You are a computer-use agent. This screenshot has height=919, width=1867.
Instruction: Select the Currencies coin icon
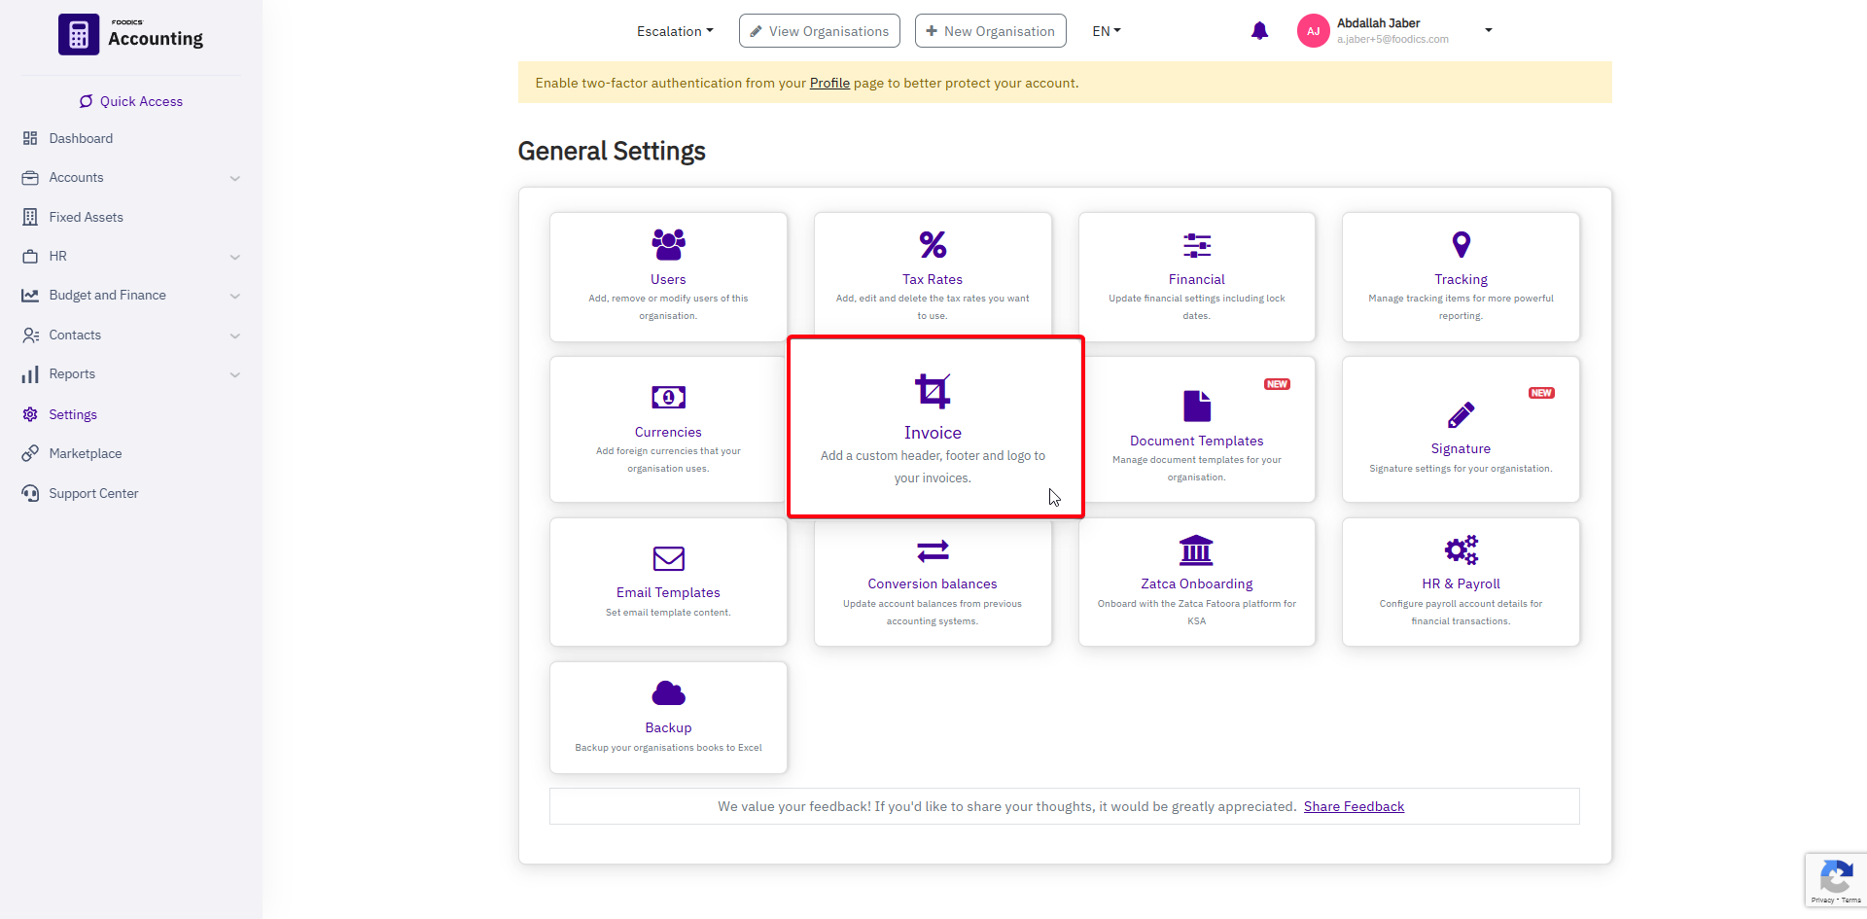[x=667, y=397]
